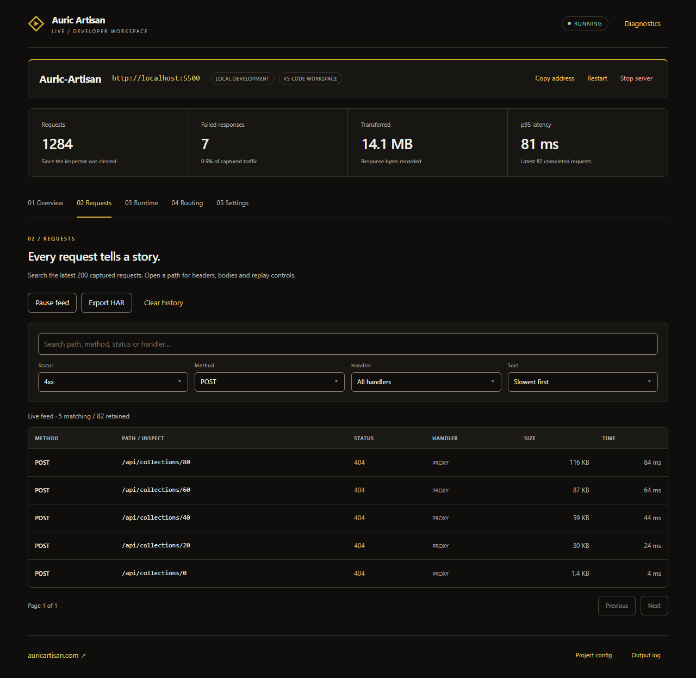Click PROXY handler in collections/20 row

[440, 546]
